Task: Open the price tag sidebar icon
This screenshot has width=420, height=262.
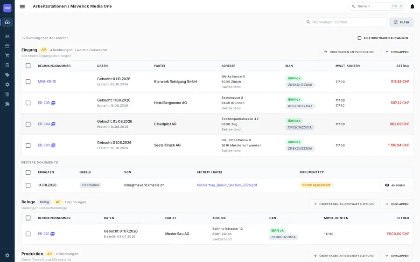Action: [x=7, y=75]
